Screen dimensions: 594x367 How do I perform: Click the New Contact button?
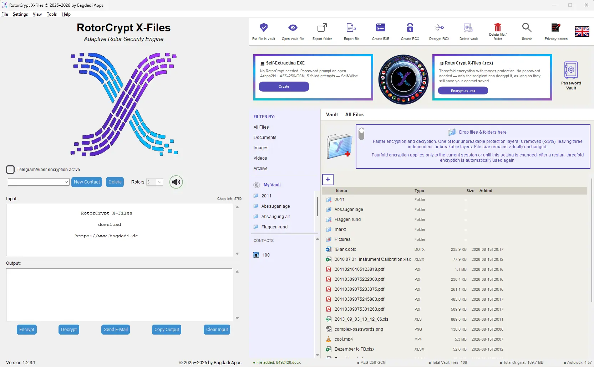[87, 182]
